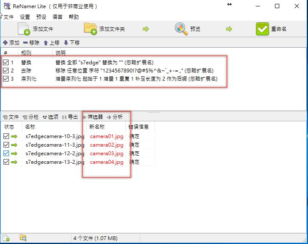
Task: Select the 替换 s7edge rule description
Action: (104, 63)
